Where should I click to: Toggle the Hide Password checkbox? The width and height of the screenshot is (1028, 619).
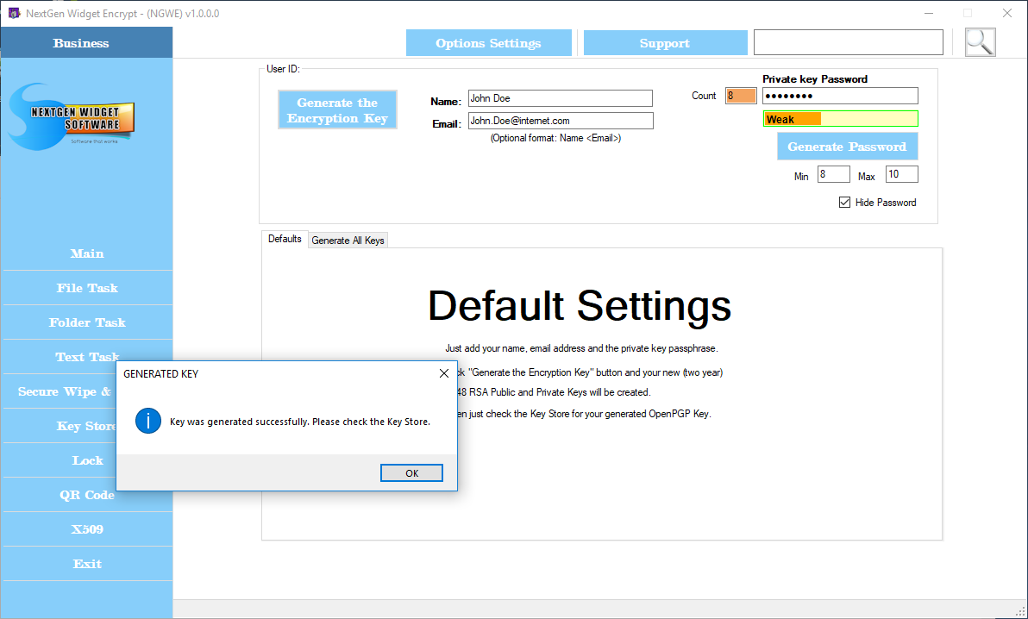click(844, 202)
